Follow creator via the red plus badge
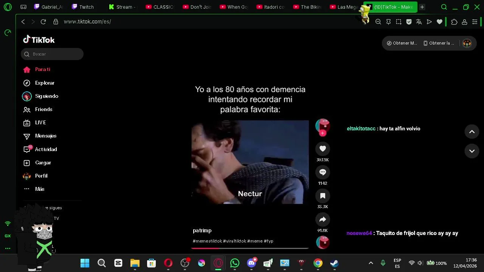The height and width of the screenshot is (272, 484). click(323, 133)
